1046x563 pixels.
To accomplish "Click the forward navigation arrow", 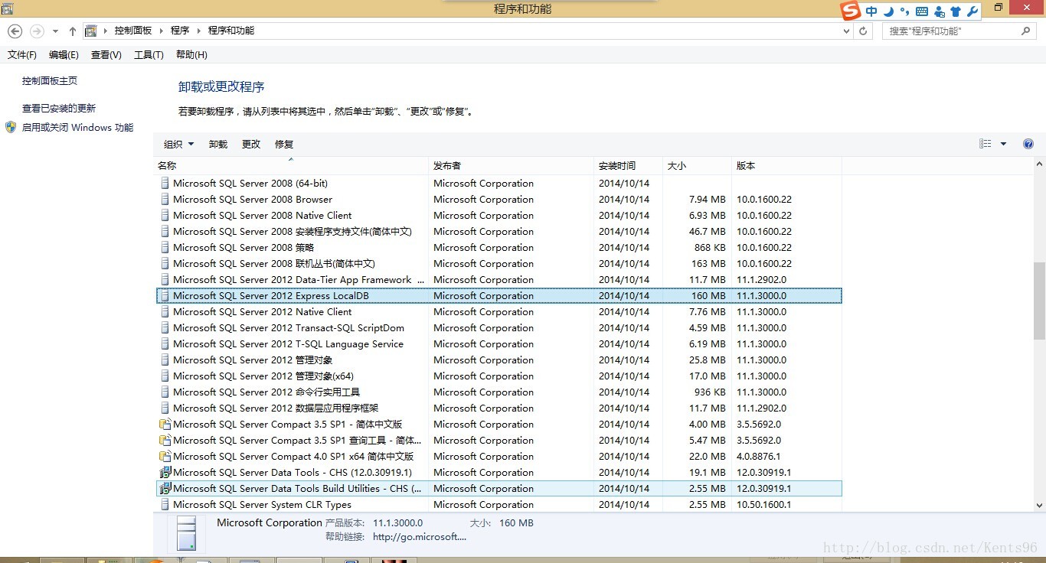I will pyautogui.click(x=37, y=31).
